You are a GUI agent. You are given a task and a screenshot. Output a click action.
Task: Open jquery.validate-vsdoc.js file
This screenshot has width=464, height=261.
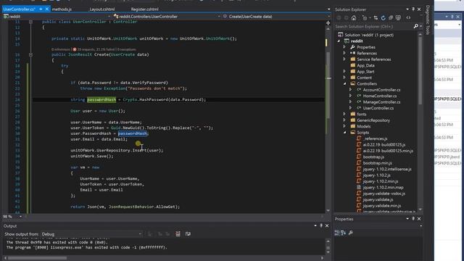(x=384, y=194)
